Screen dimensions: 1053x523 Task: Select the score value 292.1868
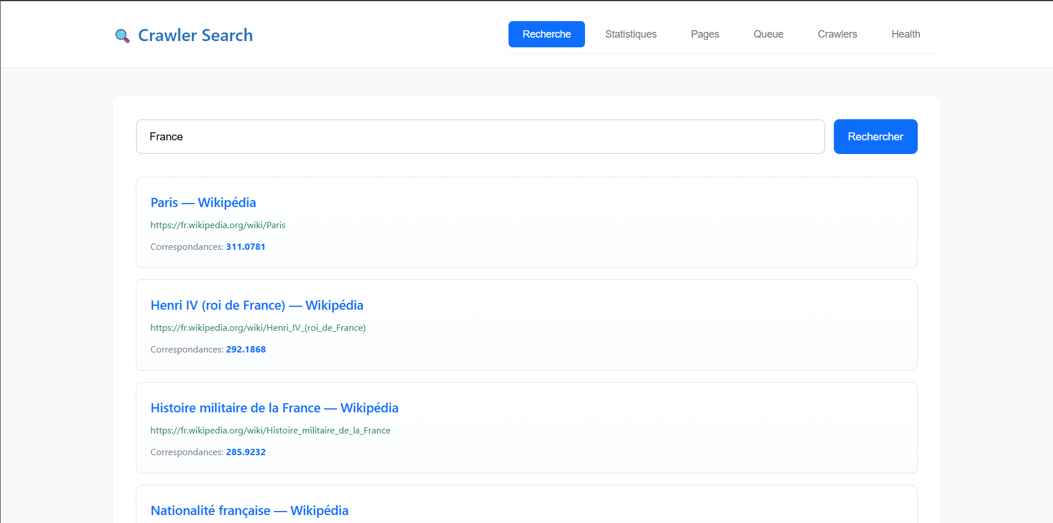pos(246,349)
